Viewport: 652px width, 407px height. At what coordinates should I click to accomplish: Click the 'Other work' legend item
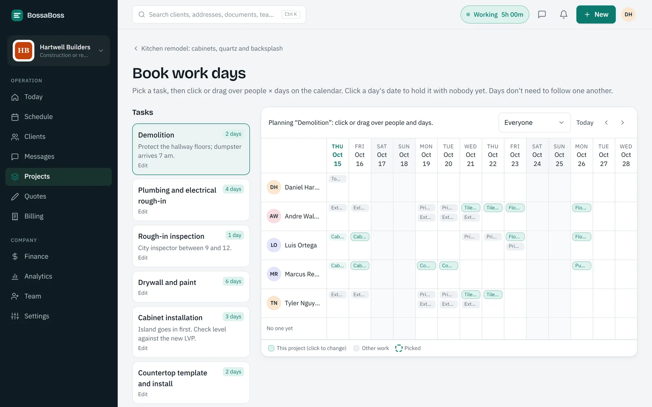(371, 348)
